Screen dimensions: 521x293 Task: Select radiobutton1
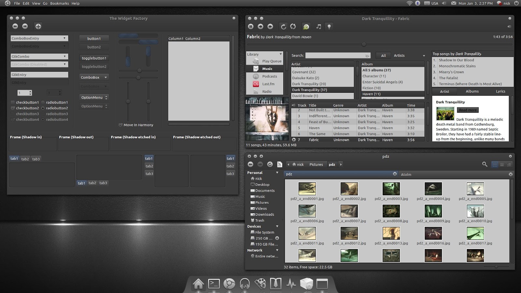pyautogui.click(x=43, y=102)
